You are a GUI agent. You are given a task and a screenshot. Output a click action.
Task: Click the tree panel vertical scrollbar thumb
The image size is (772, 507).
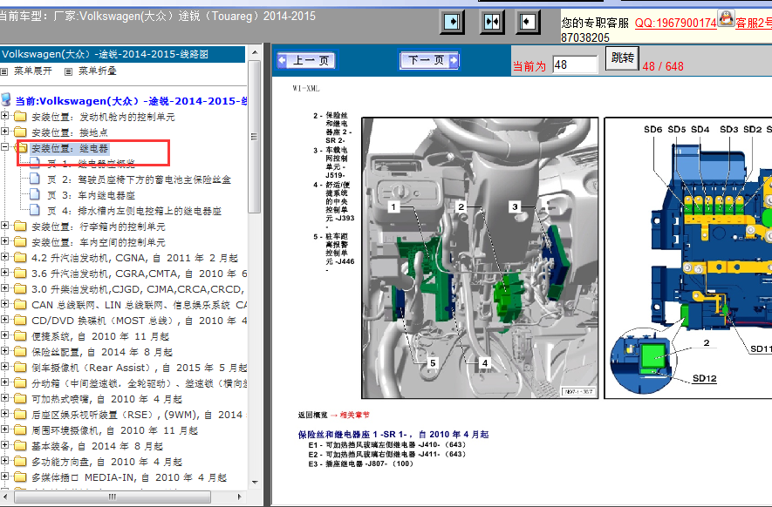(x=255, y=137)
